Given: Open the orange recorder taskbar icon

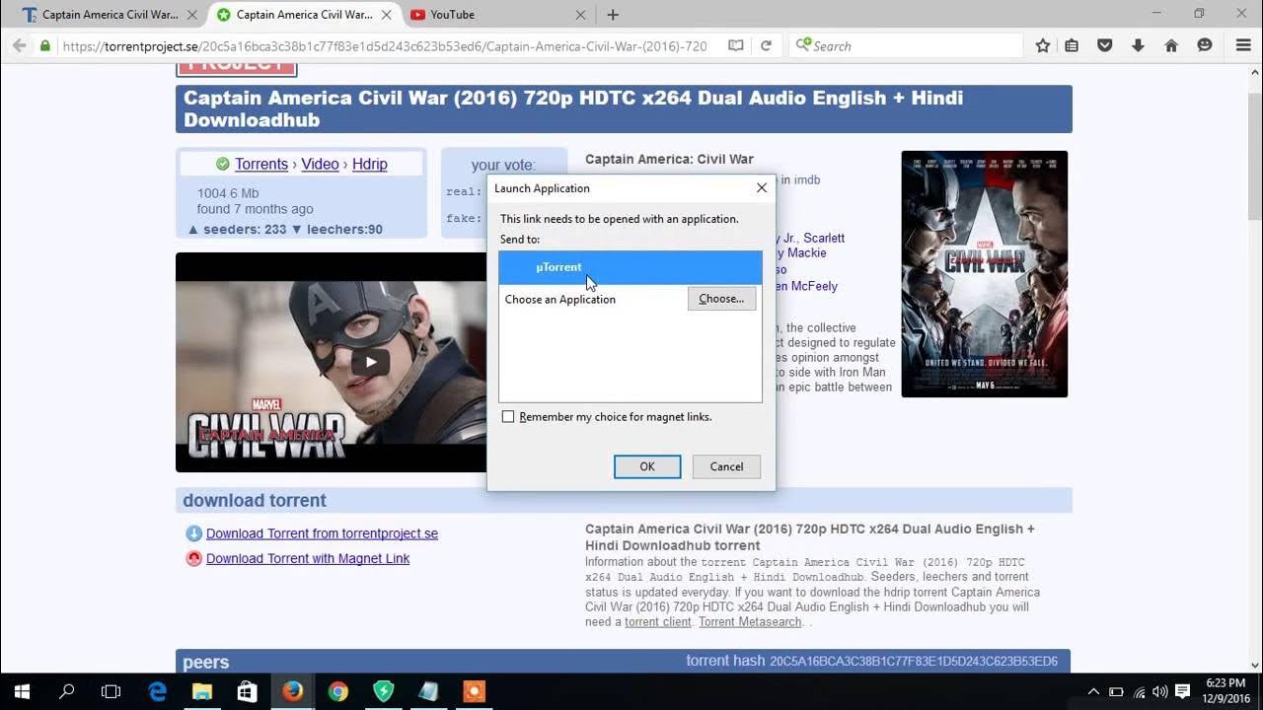Looking at the screenshot, I should click(x=474, y=691).
